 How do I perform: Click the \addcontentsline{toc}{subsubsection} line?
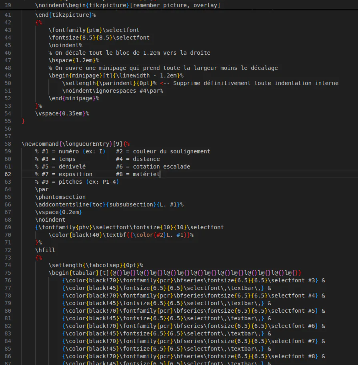click(109, 204)
